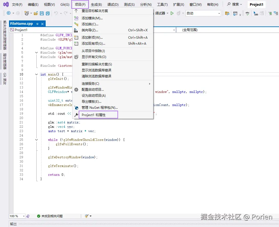Click the navigate forward arrow icon
This screenshot has height=227, width=279.
[x=18, y=13]
